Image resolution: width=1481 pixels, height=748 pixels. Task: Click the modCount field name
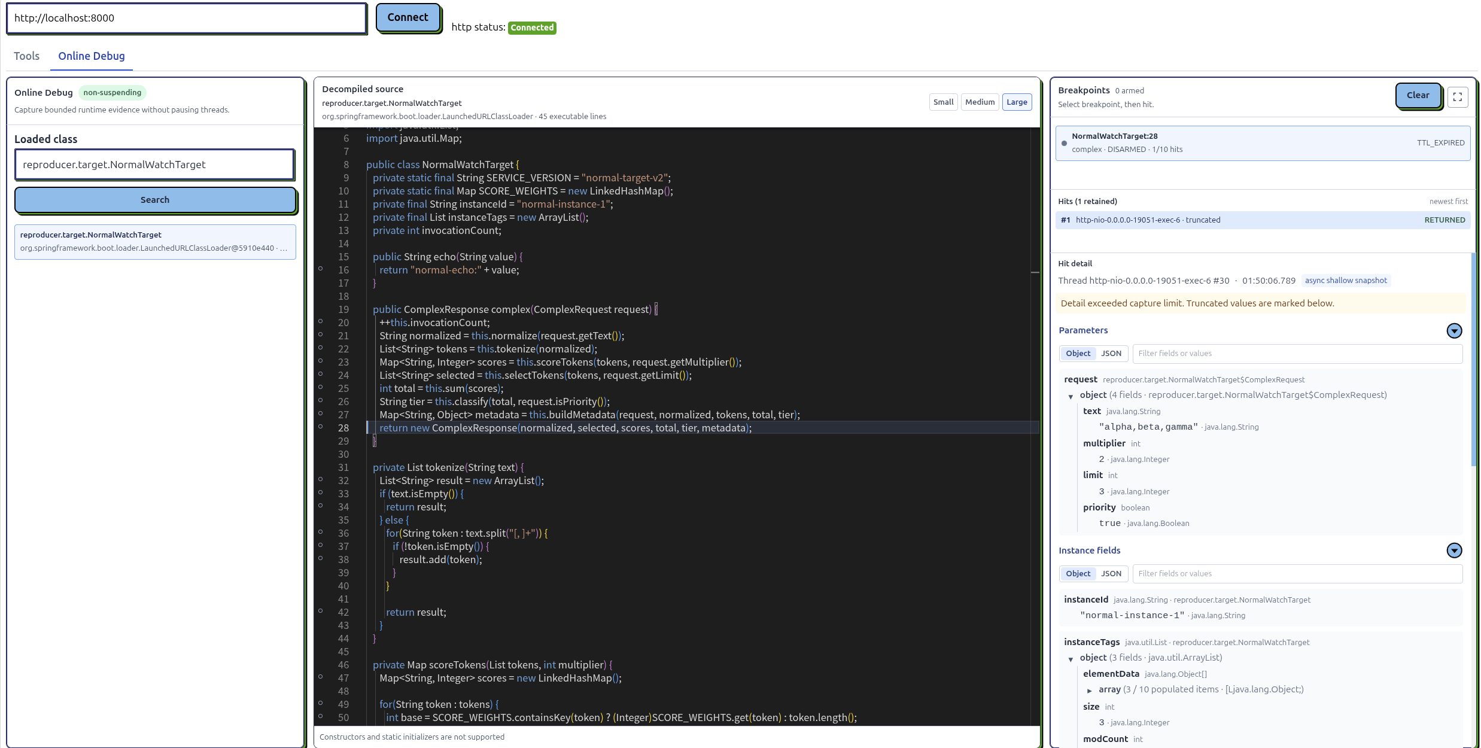[1105, 739]
